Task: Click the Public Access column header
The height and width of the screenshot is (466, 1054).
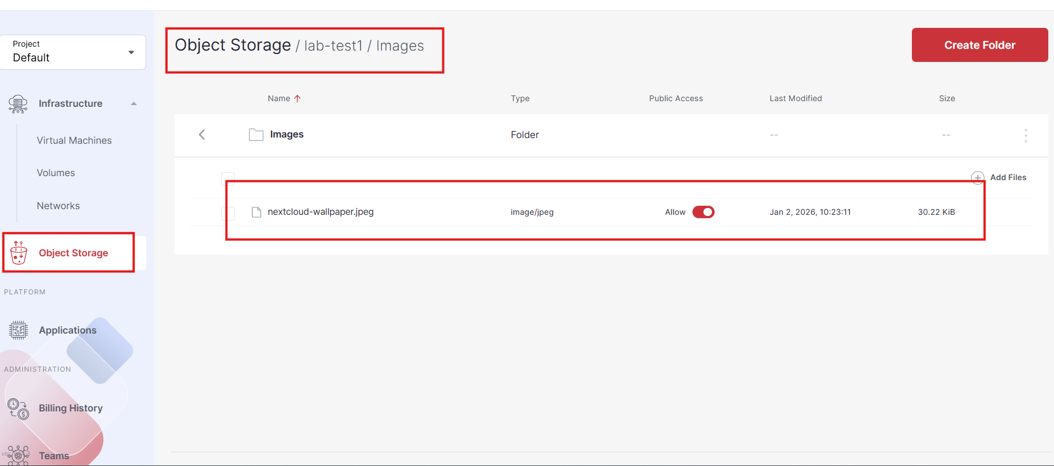Action: tap(676, 98)
